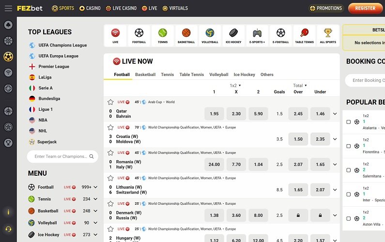Image resolution: width=385 pixels, height=242 pixels.
Task: Check the Atalanta popular bet checkbox
Action: coord(349,122)
